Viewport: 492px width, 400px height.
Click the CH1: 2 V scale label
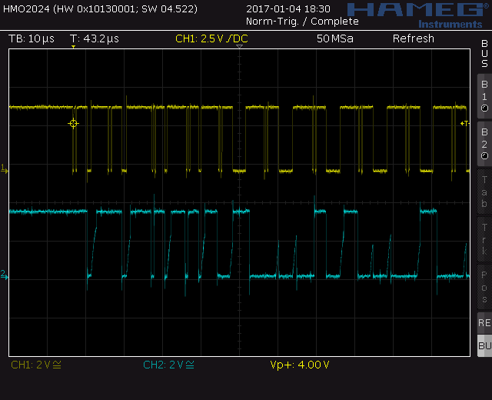[36, 365]
